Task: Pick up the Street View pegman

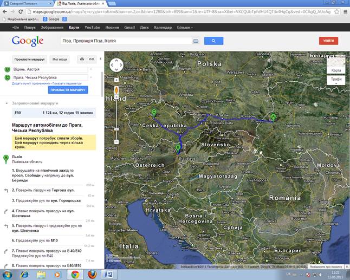Action: pos(116,90)
